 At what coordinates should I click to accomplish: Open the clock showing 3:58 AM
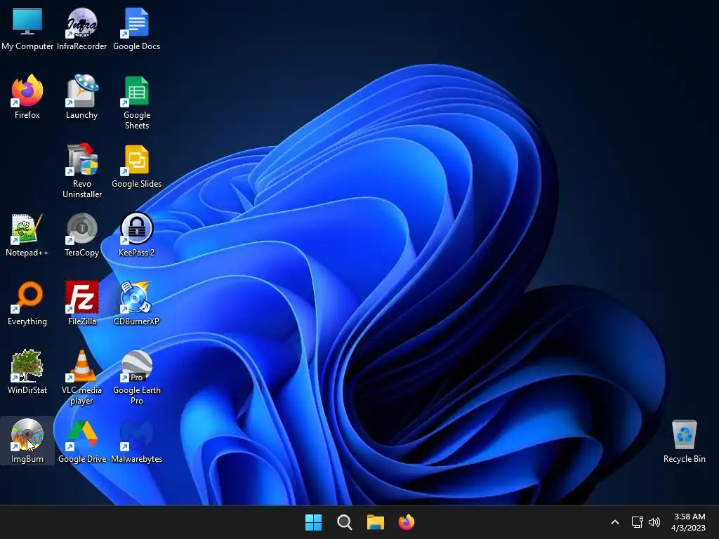coord(689,522)
